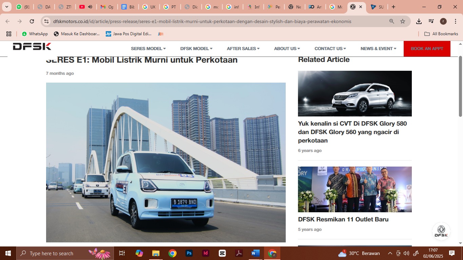Switch to the Google Docs 'Bib' tab
463x260 pixels.
coord(128,7)
